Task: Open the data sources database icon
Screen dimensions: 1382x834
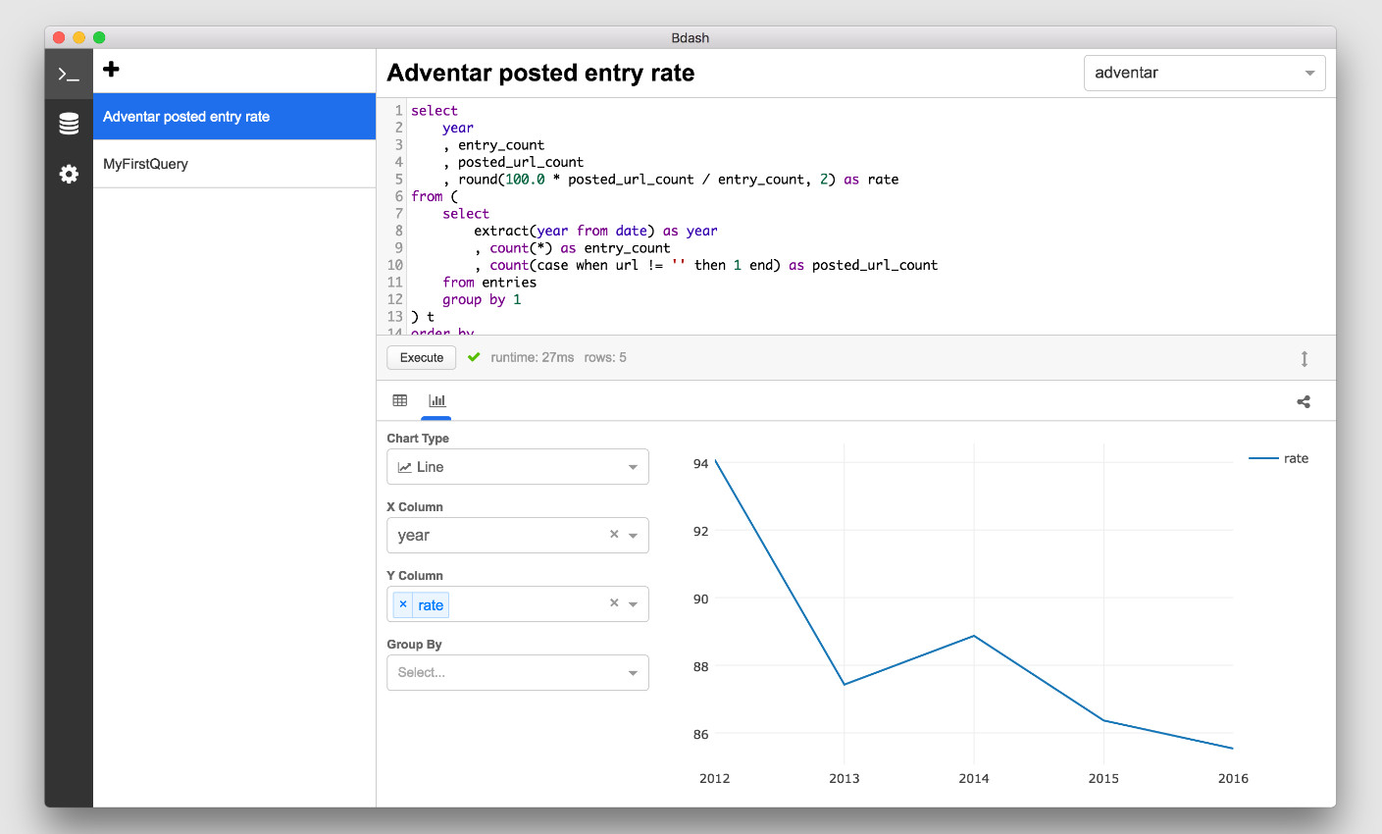Action: coord(69,124)
